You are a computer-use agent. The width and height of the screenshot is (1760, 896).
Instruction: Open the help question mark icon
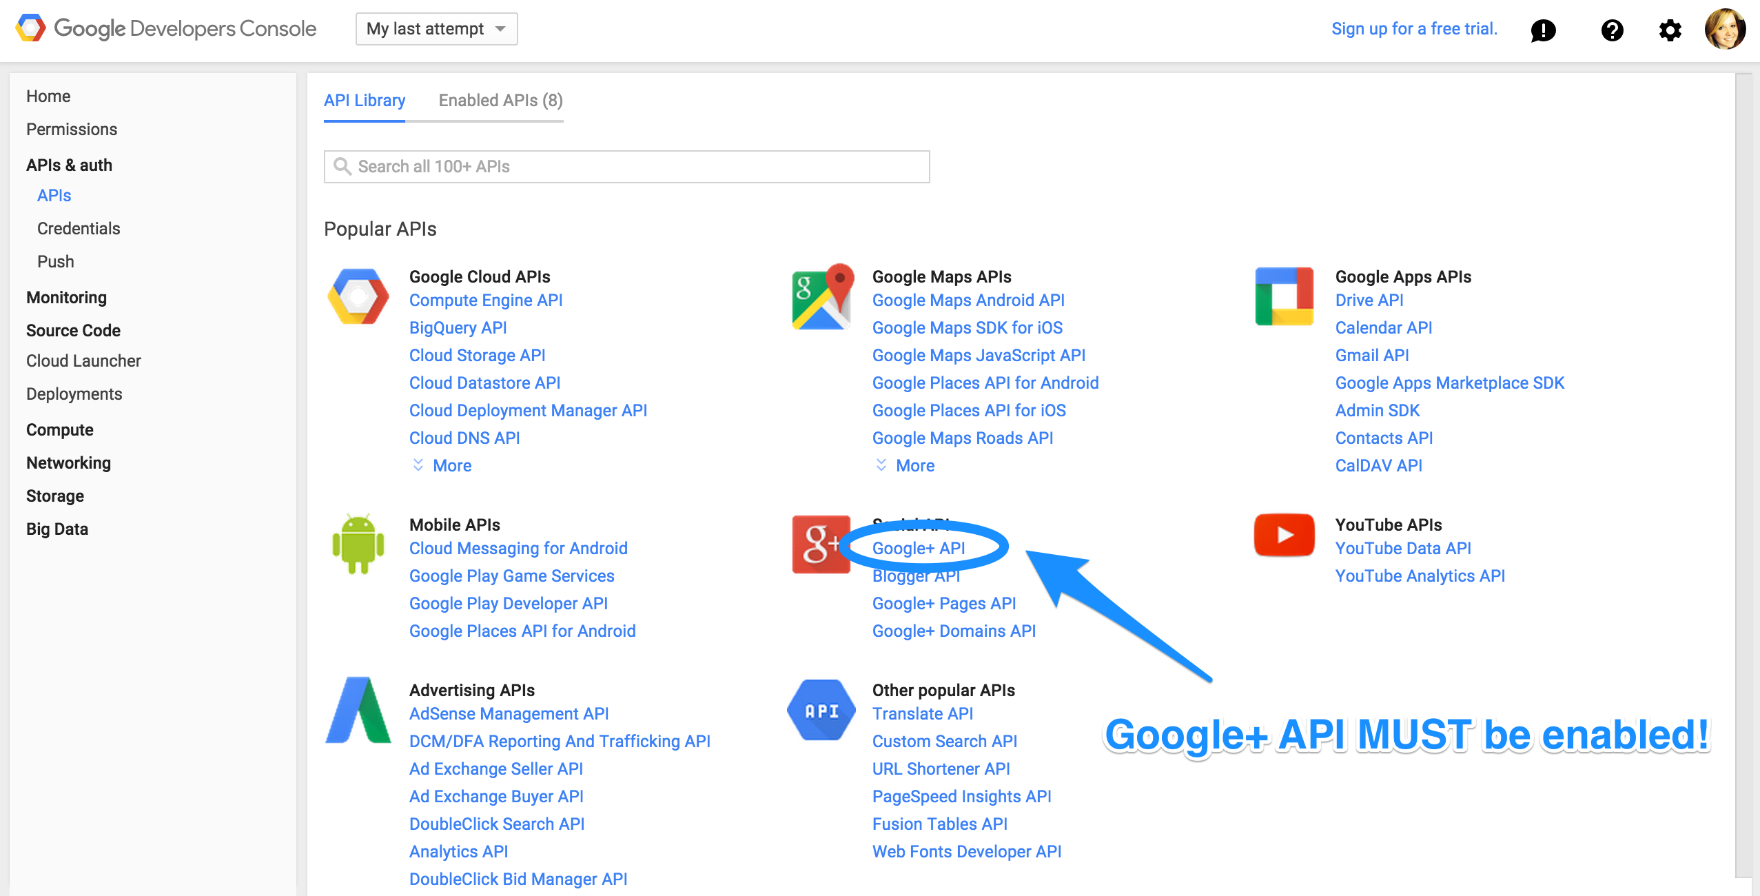pos(1613,30)
